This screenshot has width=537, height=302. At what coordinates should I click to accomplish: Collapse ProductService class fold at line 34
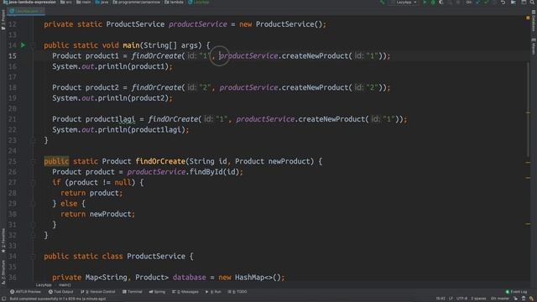click(x=33, y=256)
